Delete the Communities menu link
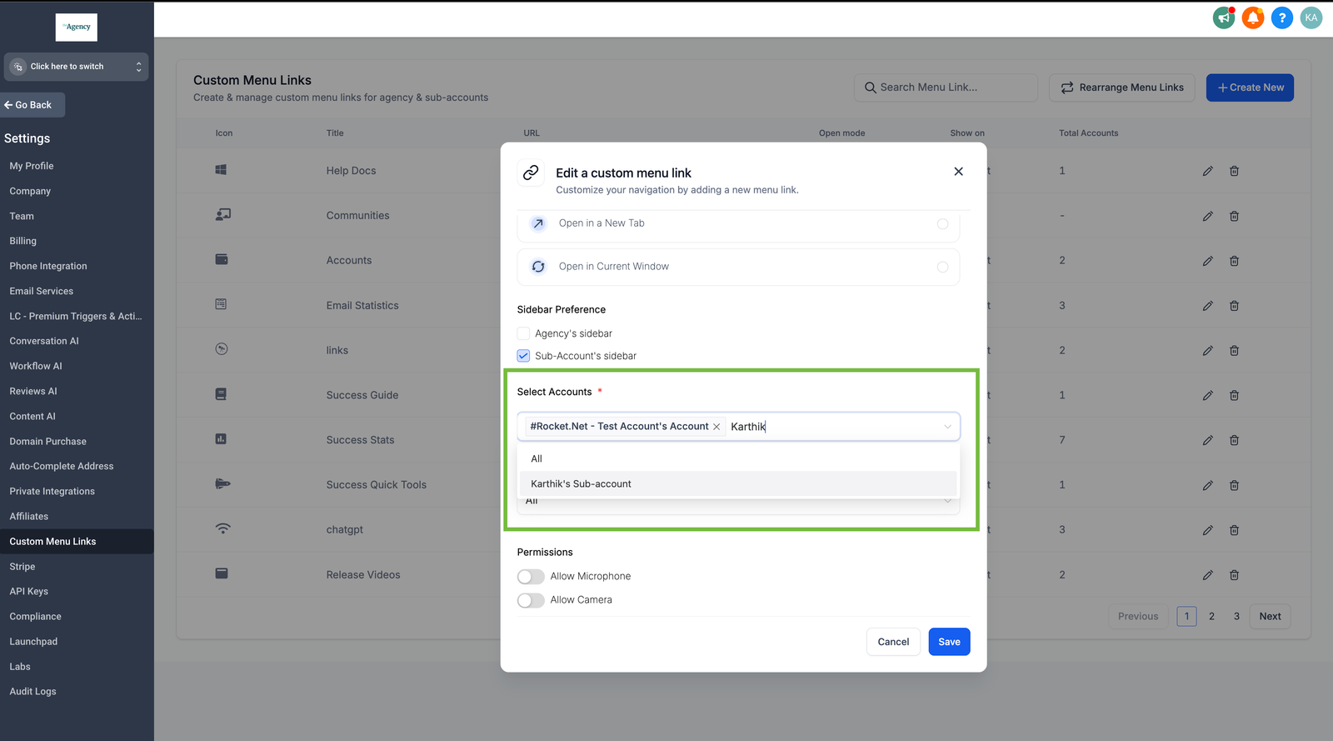1333x741 pixels. (x=1234, y=216)
